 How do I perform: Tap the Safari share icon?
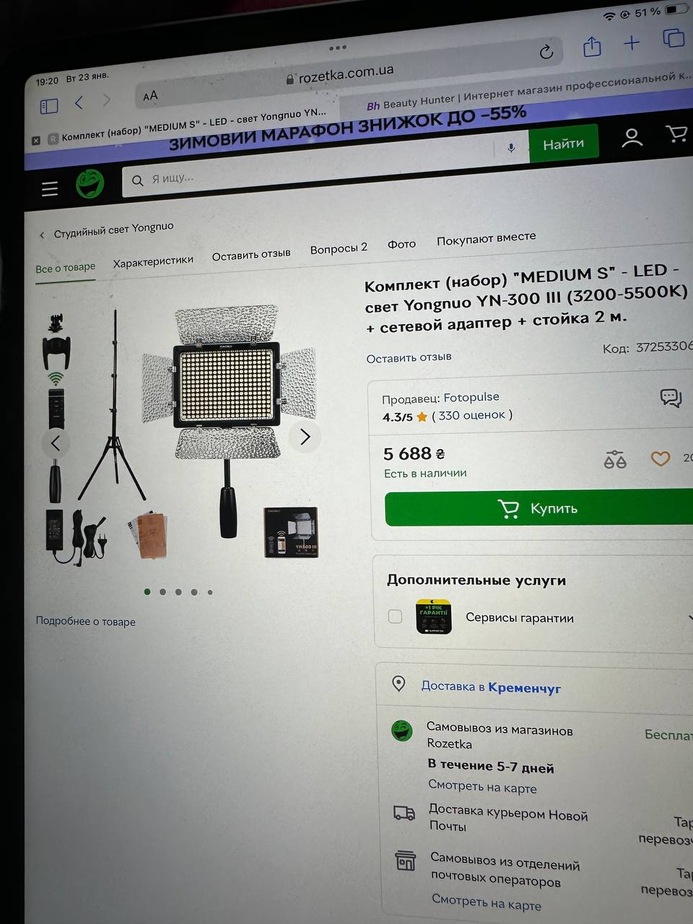coord(592,47)
